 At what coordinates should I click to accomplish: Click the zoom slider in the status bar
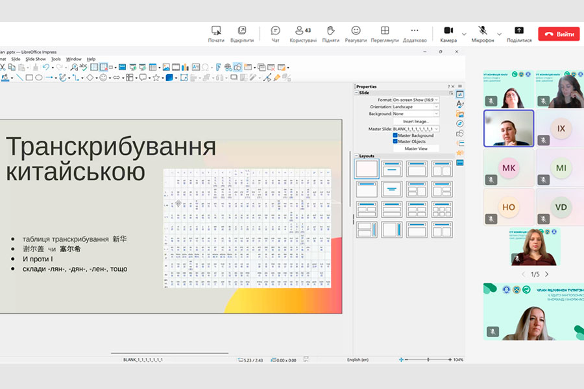[x=427, y=359]
